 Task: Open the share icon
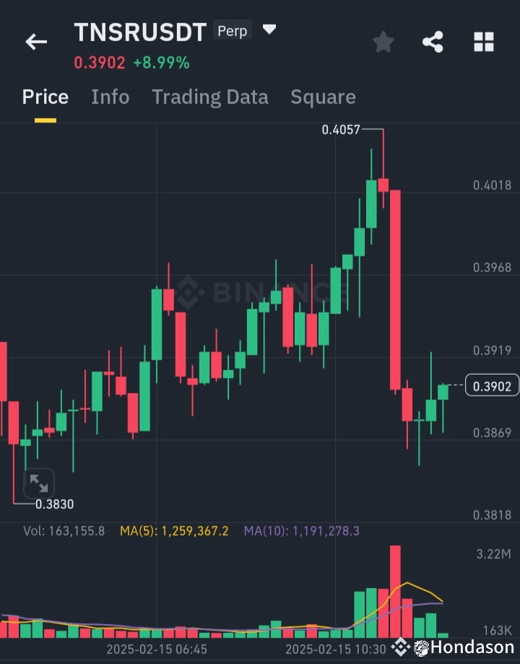[433, 41]
